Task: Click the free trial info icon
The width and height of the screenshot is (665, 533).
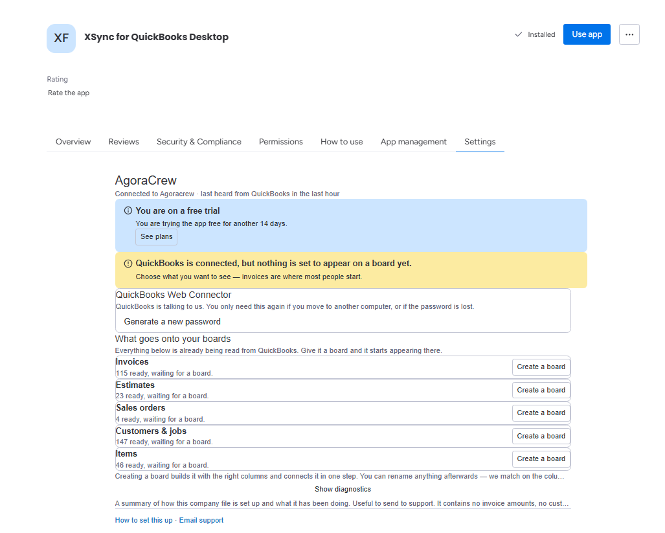Action: pyautogui.click(x=128, y=210)
